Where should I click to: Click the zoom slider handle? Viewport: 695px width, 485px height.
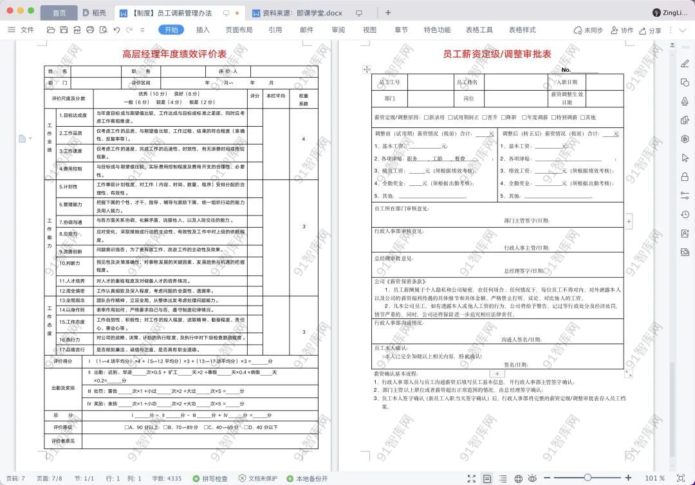pyautogui.click(x=588, y=478)
